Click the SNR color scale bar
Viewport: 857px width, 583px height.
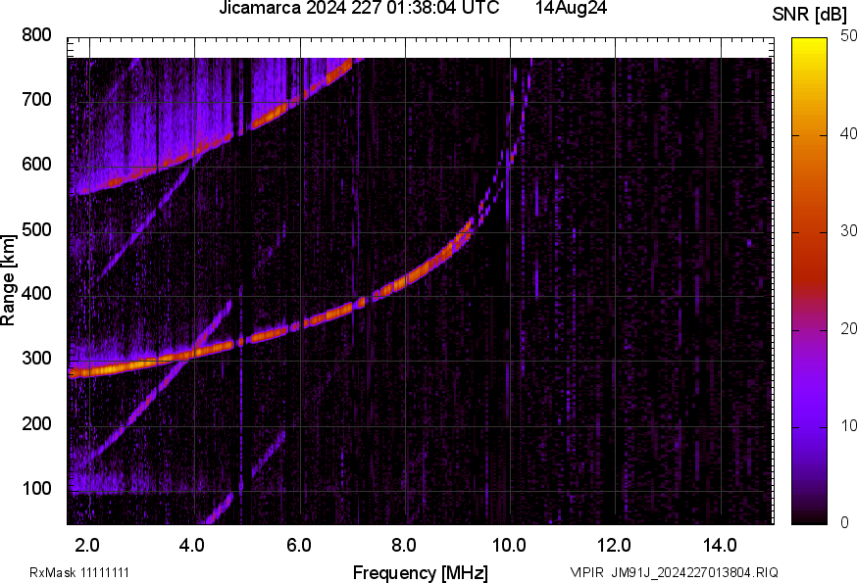pyautogui.click(x=810, y=281)
